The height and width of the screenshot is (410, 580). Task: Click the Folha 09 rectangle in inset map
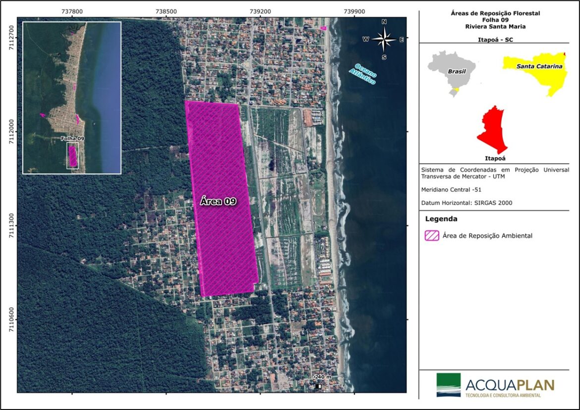tap(73, 156)
